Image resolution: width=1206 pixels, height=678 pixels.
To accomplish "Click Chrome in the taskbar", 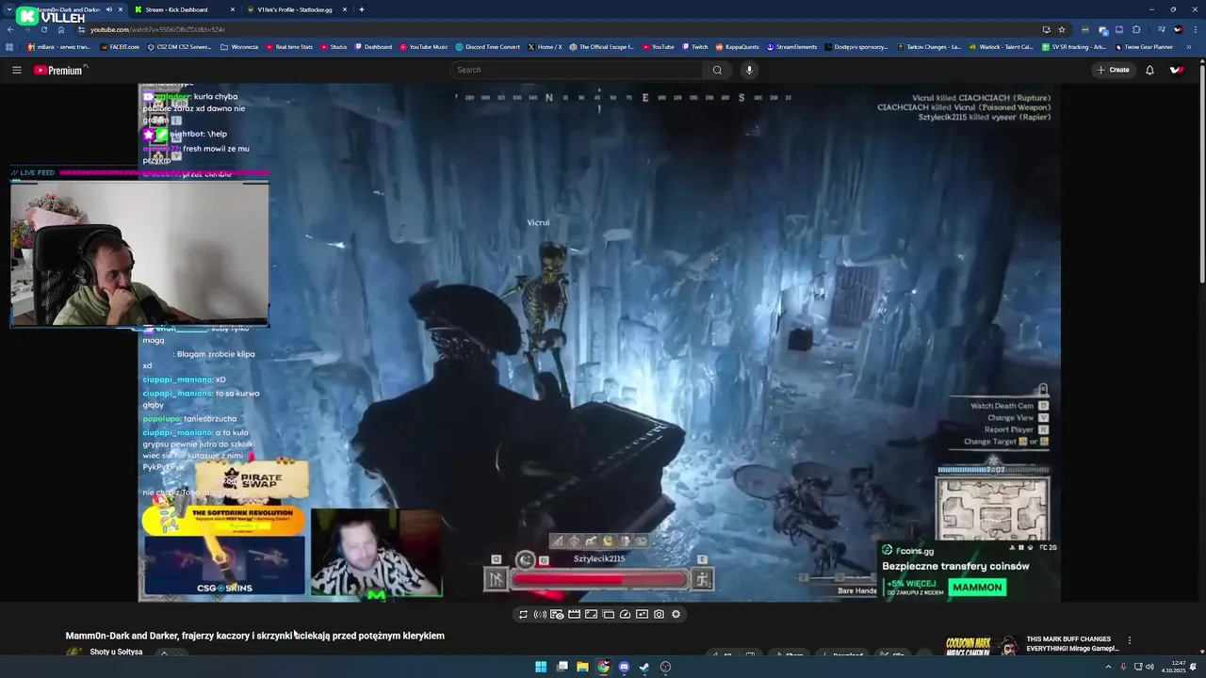I will click(x=603, y=667).
